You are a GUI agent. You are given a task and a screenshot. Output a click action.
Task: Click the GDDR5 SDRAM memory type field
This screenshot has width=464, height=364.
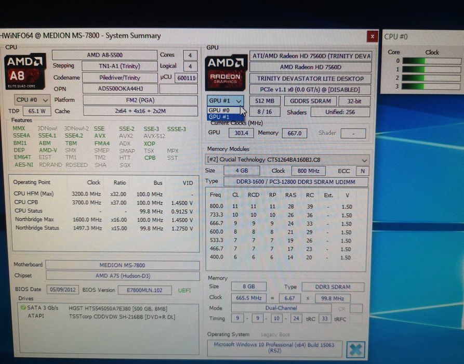[310, 101]
